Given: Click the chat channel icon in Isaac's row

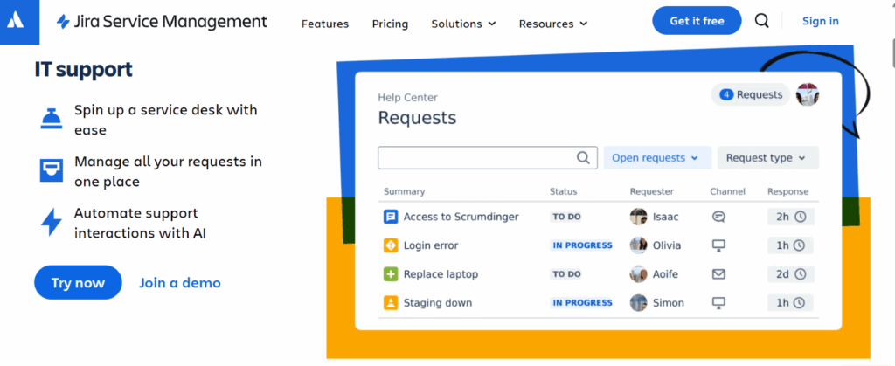Looking at the screenshot, I should click(718, 217).
